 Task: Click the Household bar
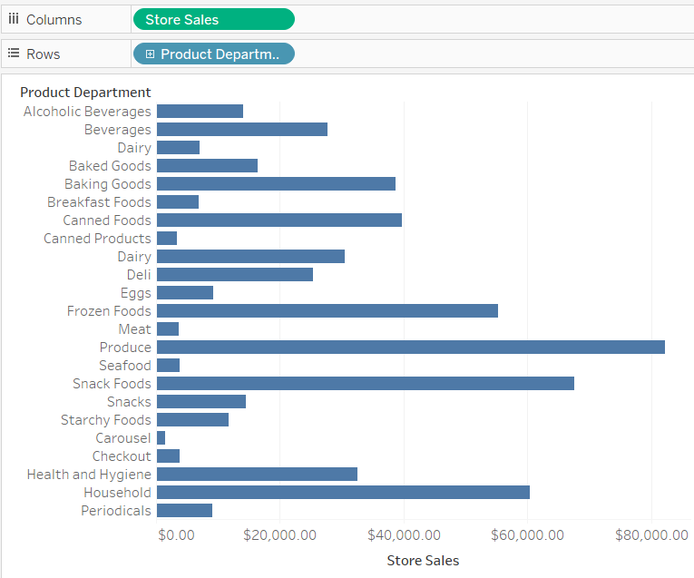coord(344,493)
